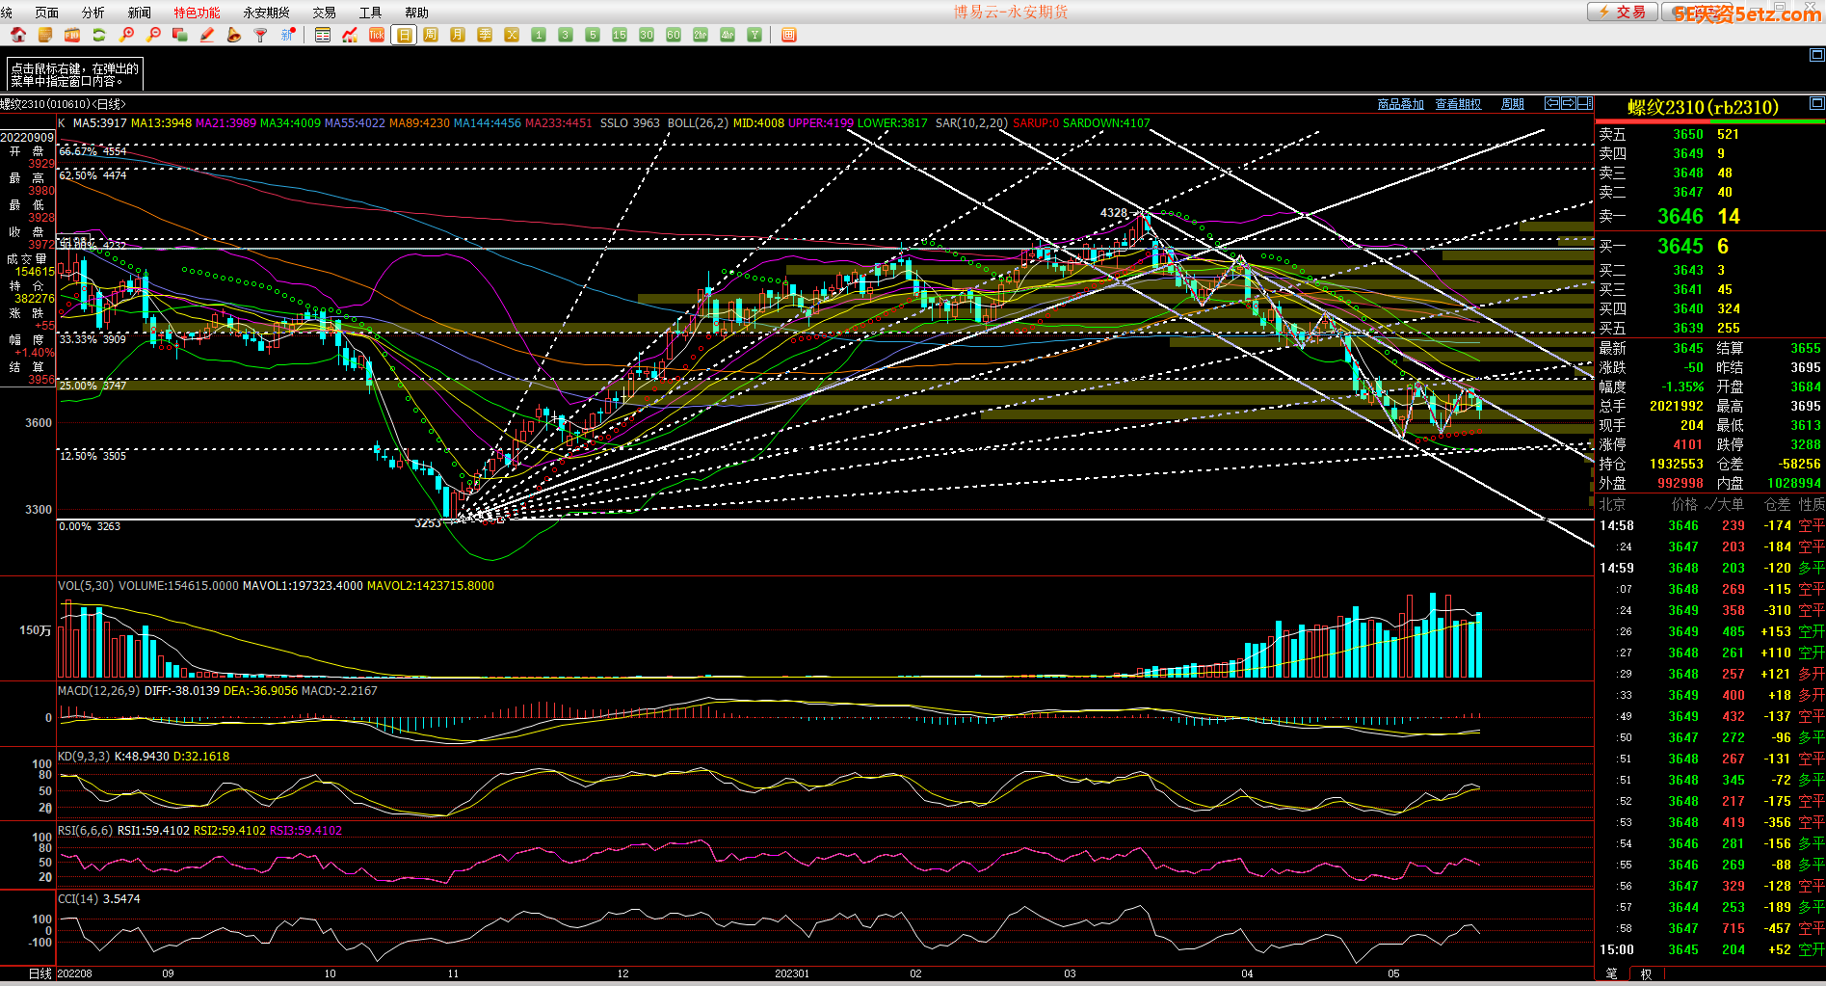This screenshot has width=1826, height=986.
Task: Open the 分析 menu
Action: click(93, 13)
